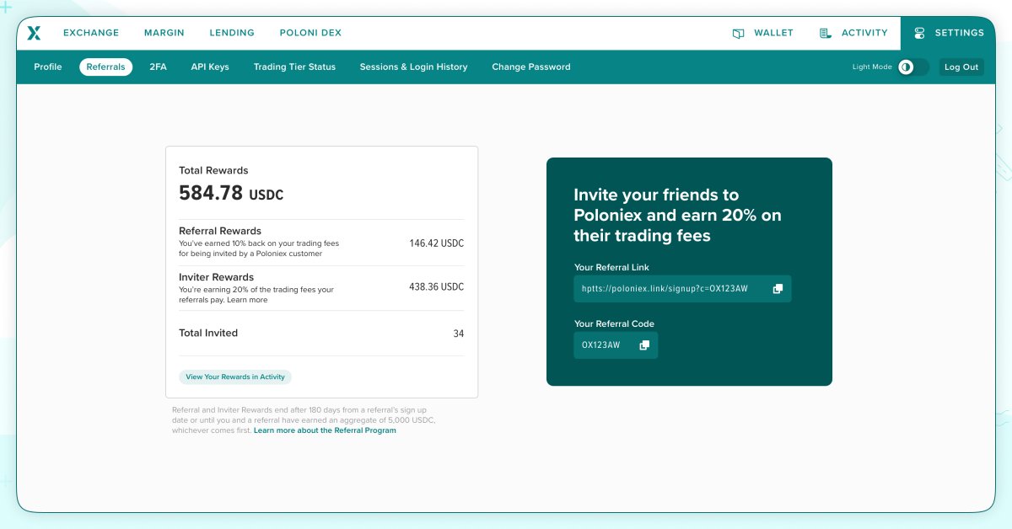Select the 146.42 USDC referral rewards amount
The width and height of the screenshot is (1012, 529).
coord(437,243)
